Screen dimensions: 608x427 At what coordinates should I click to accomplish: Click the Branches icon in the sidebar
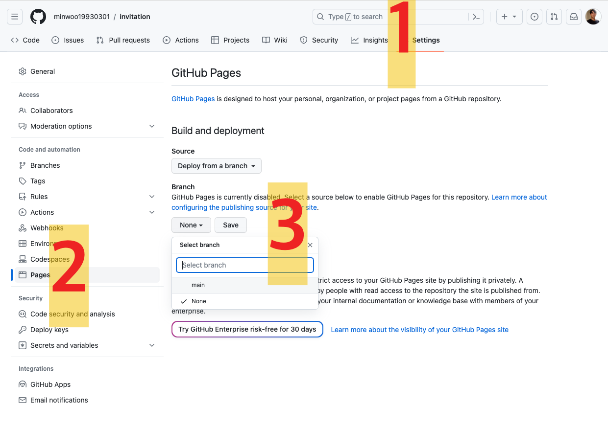tap(23, 165)
